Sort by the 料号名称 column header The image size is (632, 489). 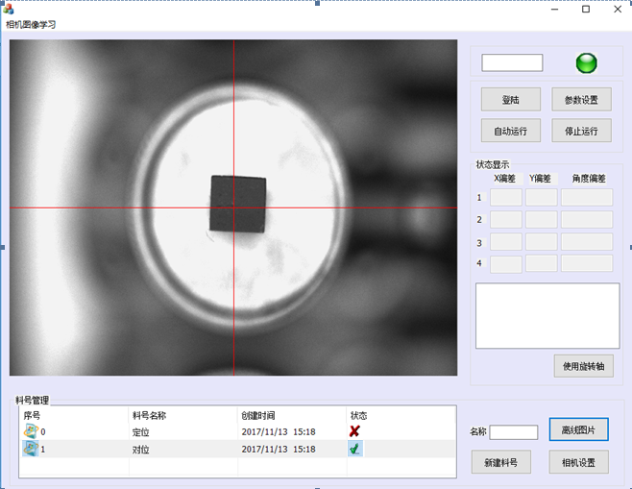(182, 416)
